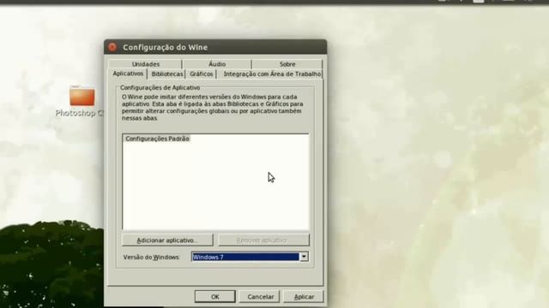Viewport: 549px width, 308px height.
Task: Select the Photoshop folder icon on desktop
Action: [82, 96]
